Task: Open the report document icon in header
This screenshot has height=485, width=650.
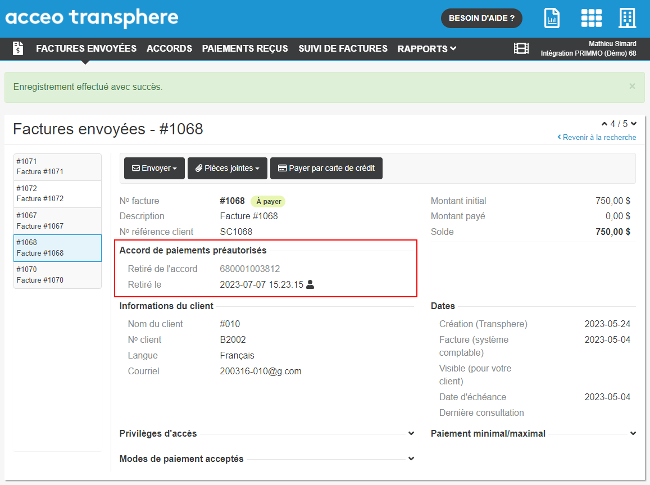Action: point(552,18)
